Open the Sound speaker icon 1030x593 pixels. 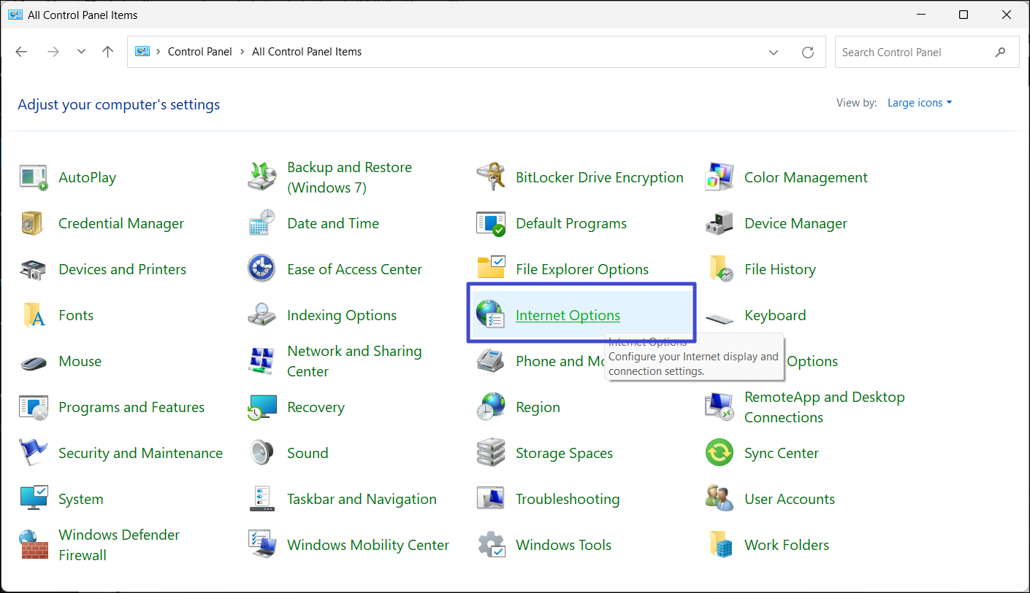click(262, 453)
